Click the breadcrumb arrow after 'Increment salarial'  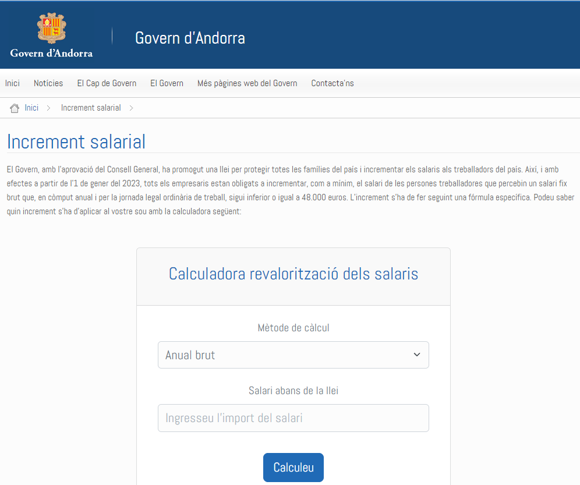click(x=132, y=108)
